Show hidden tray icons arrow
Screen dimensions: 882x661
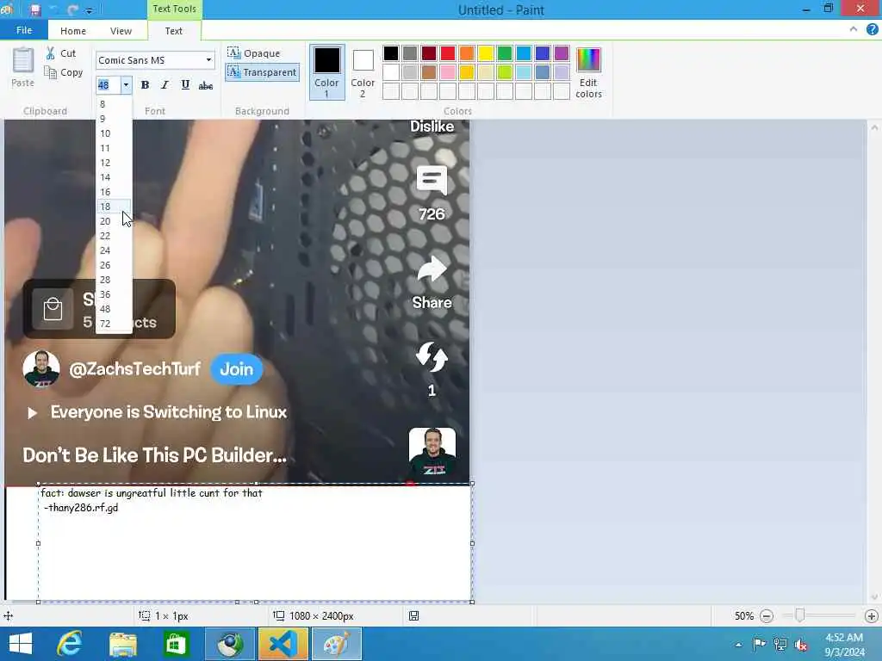[738, 644]
